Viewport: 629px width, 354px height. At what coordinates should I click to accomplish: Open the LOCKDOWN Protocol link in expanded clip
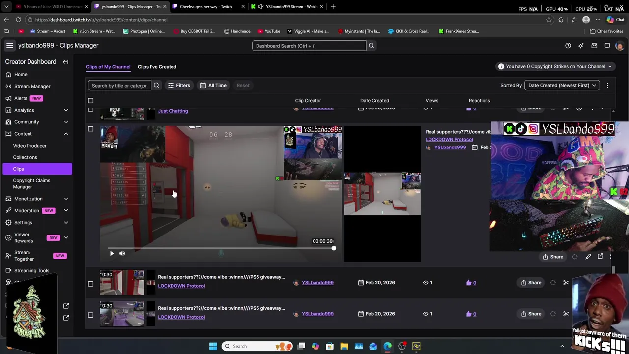tap(449, 139)
